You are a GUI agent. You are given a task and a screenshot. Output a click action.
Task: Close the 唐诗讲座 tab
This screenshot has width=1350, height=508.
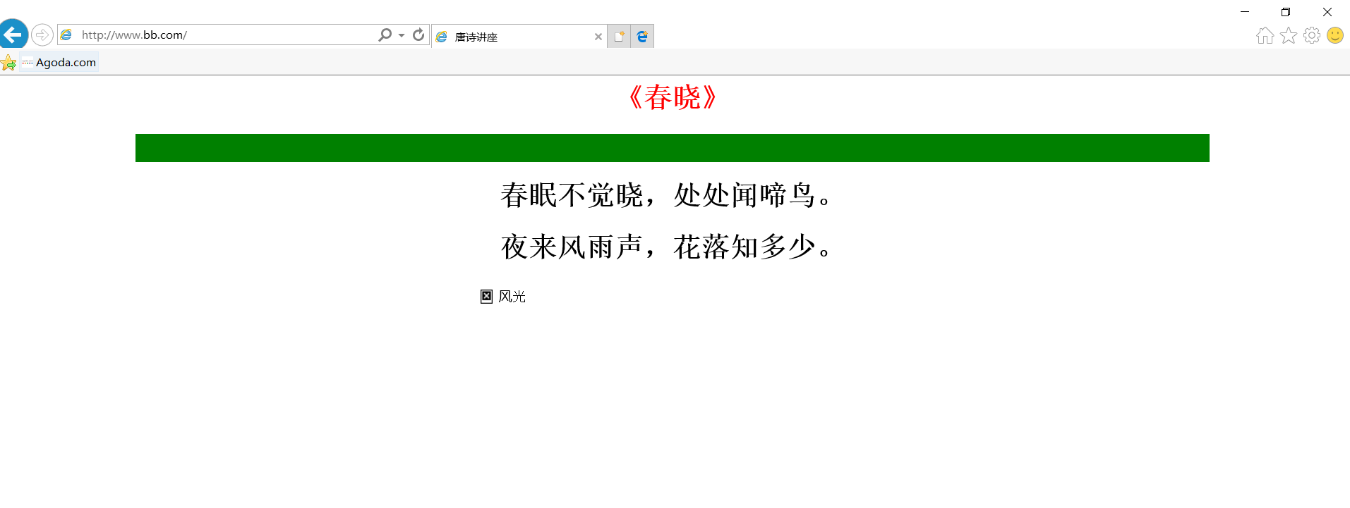(598, 37)
